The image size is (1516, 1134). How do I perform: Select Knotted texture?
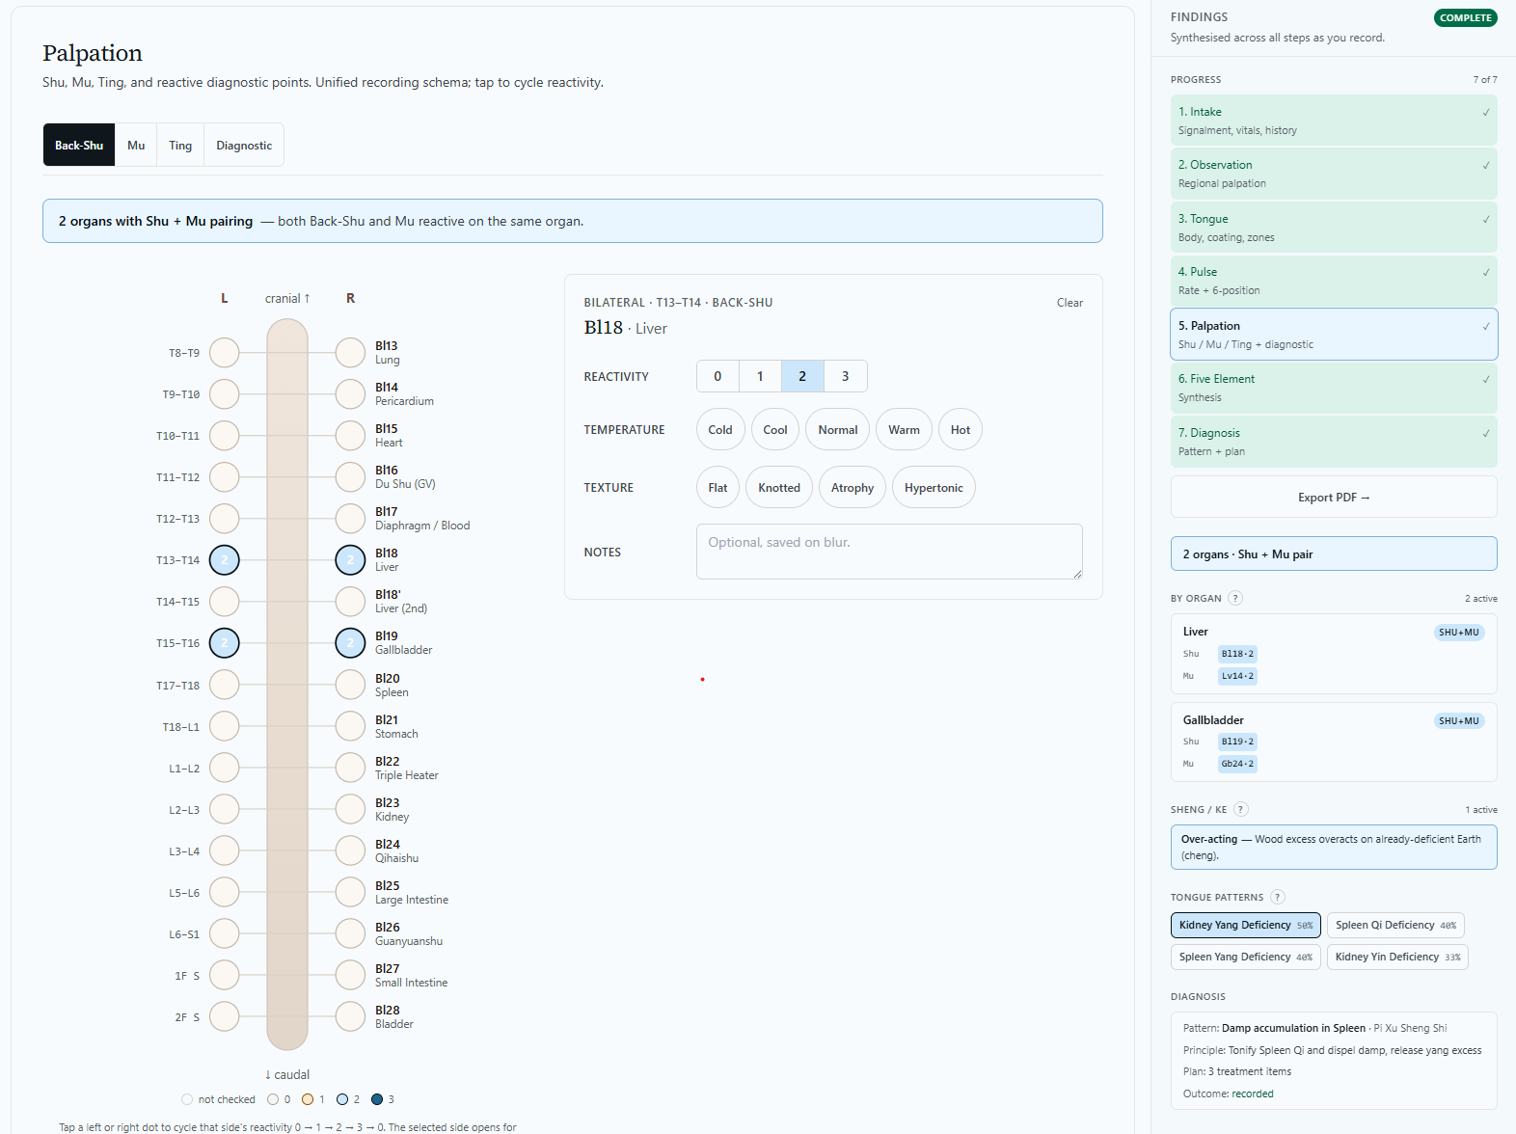click(779, 487)
